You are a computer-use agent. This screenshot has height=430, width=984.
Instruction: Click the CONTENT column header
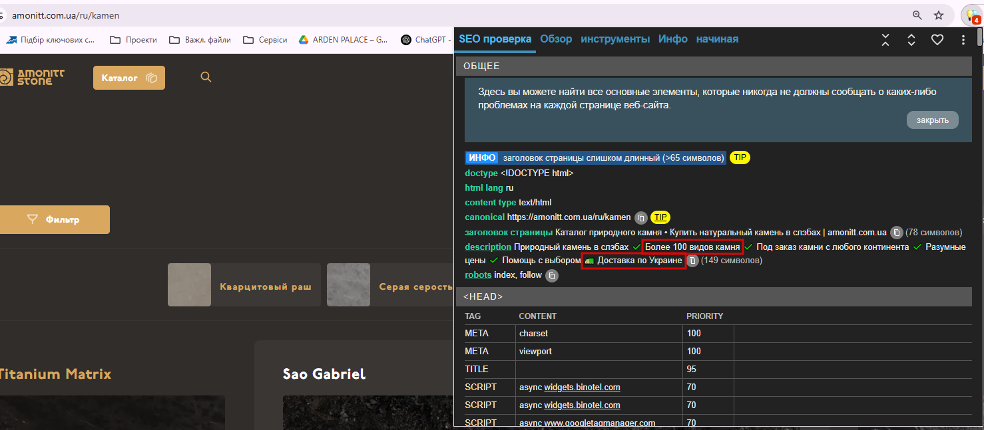point(538,316)
